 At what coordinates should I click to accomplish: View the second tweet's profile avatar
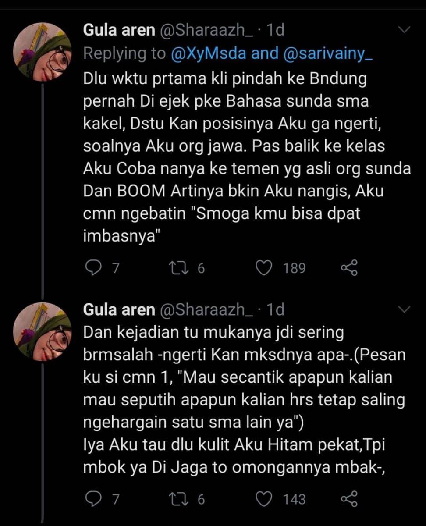[x=42, y=331]
